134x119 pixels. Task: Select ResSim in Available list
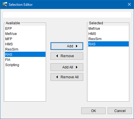click(x=25, y=49)
